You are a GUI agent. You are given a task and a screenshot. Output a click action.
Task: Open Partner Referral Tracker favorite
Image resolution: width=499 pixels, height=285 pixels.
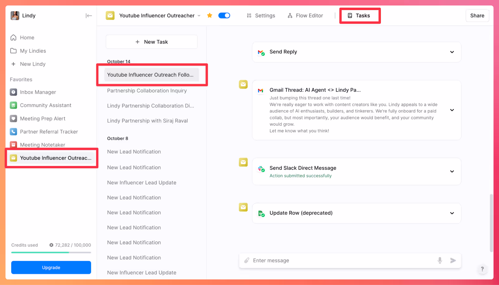[49, 132]
